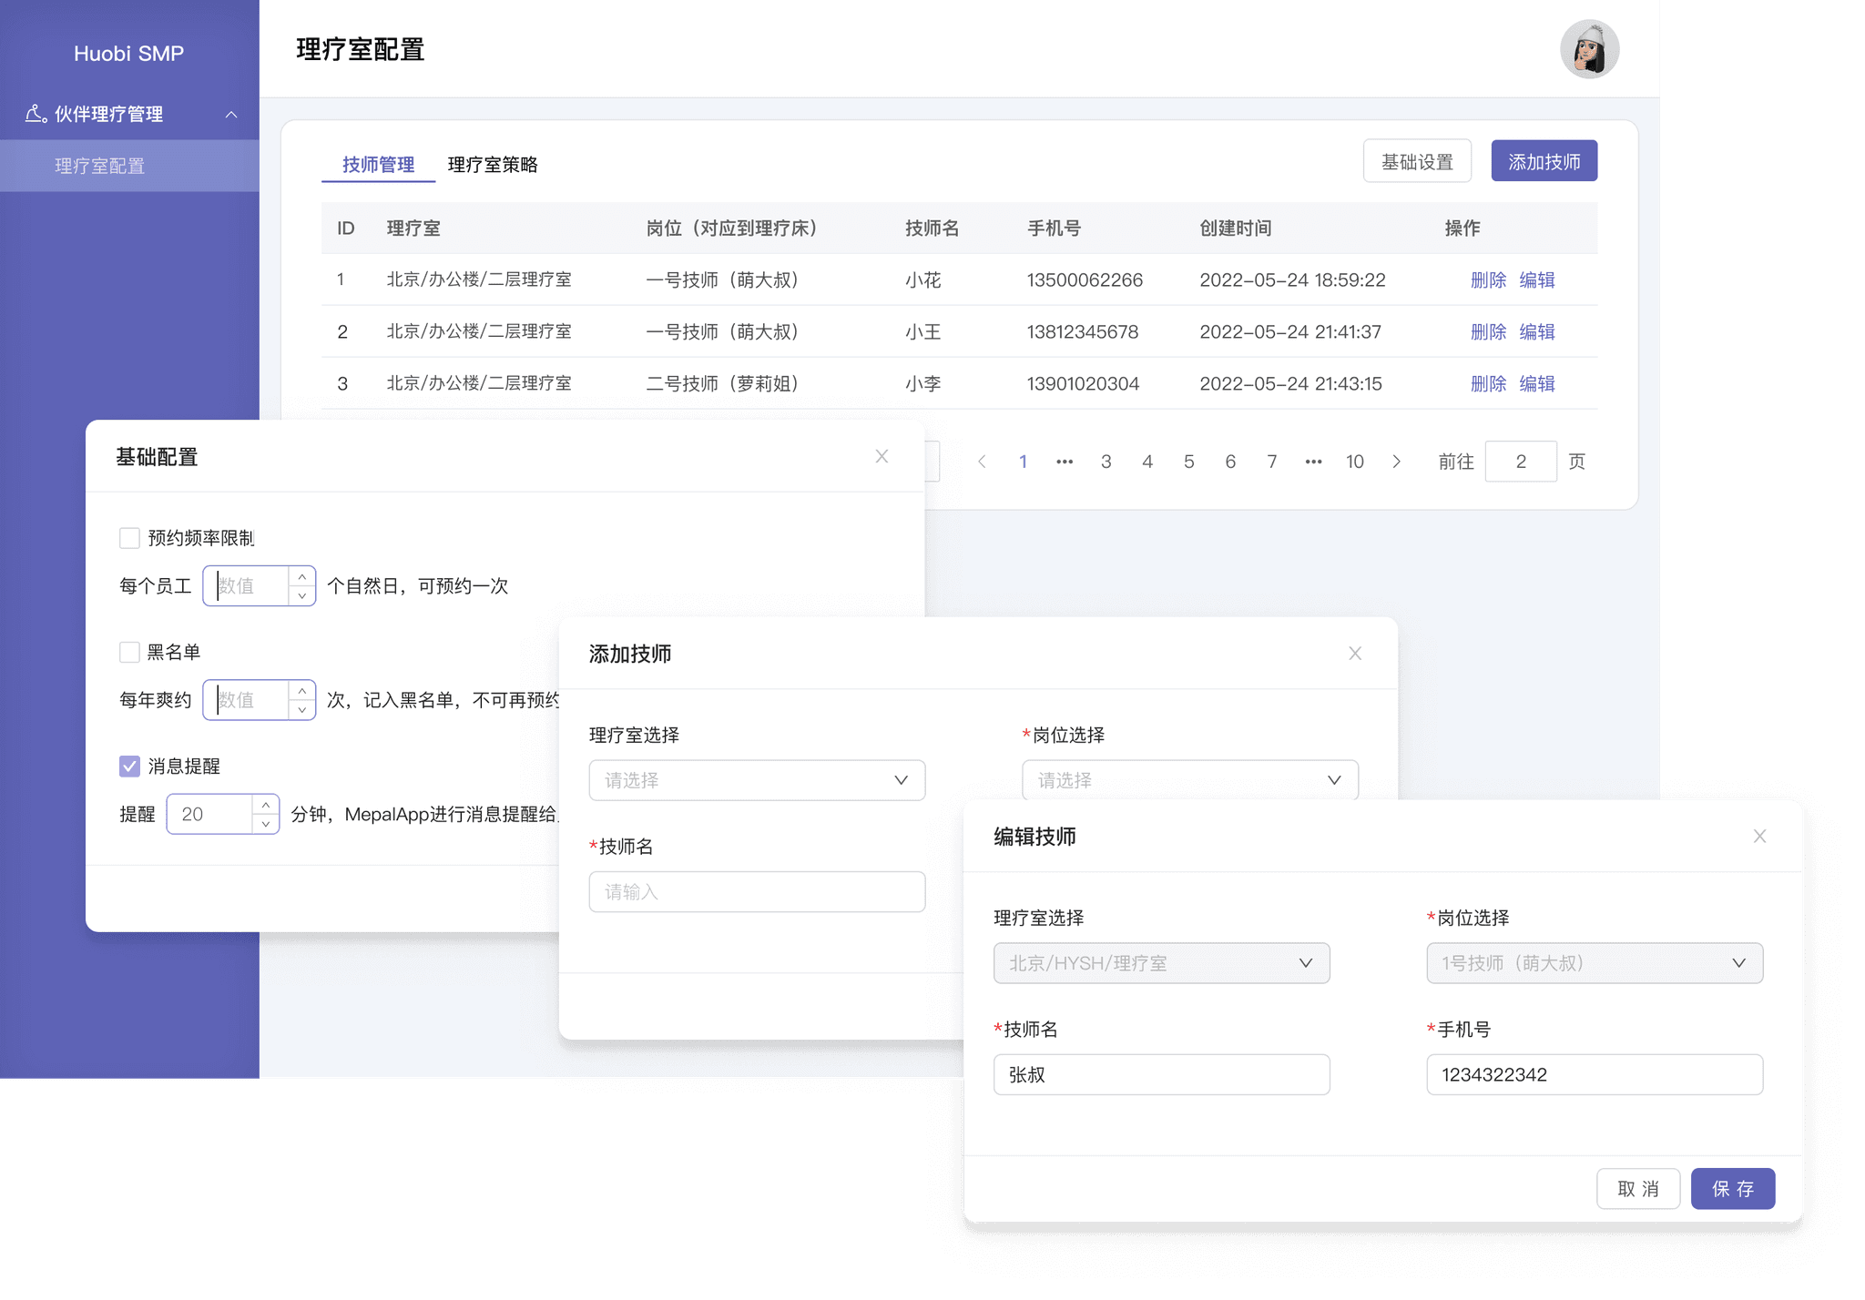This screenshot has height=1300, width=1865.
Task: Go to previous page with left arrow
Action: (x=982, y=462)
